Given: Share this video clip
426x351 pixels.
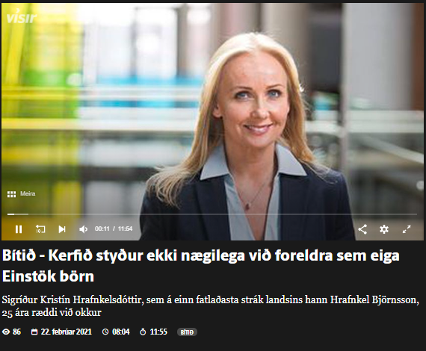Looking at the screenshot, I should pos(362,229).
